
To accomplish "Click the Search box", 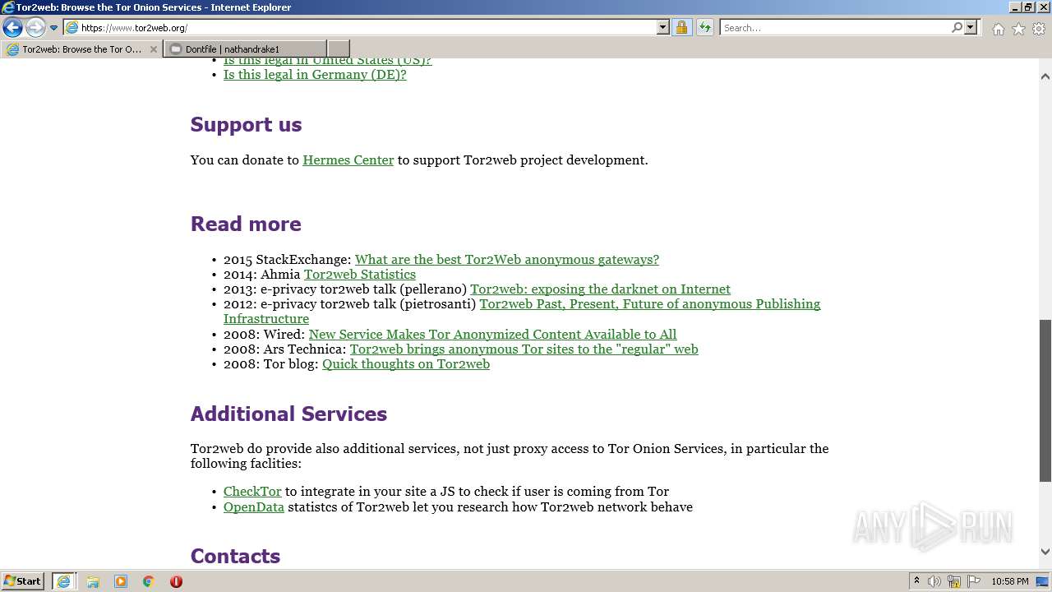I will [834, 27].
